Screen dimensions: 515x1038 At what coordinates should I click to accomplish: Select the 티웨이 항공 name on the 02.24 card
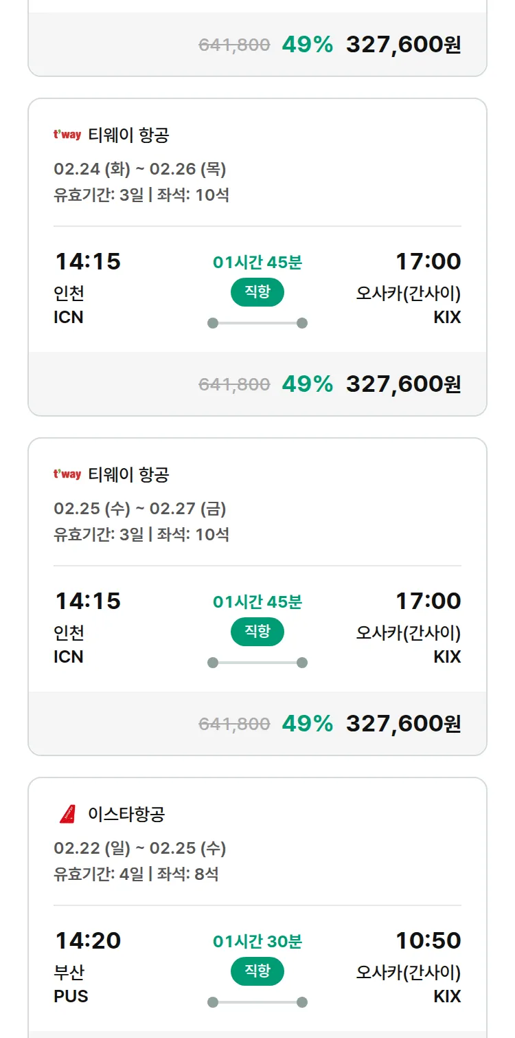[x=128, y=135]
